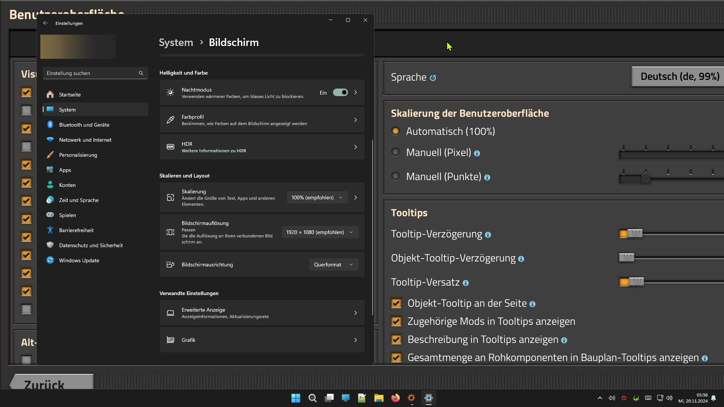
Task: Click the System breadcrumb link
Action: [176, 43]
